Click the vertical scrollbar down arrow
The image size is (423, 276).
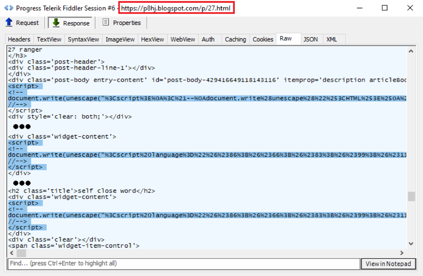pos(411,244)
